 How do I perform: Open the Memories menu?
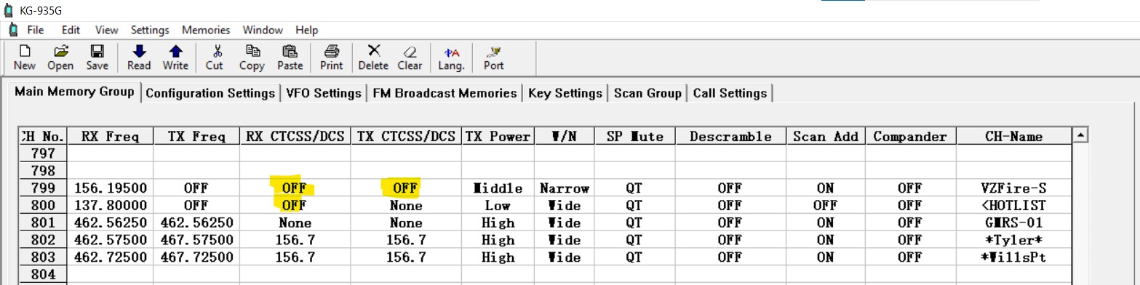pyautogui.click(x=206, y=30)
